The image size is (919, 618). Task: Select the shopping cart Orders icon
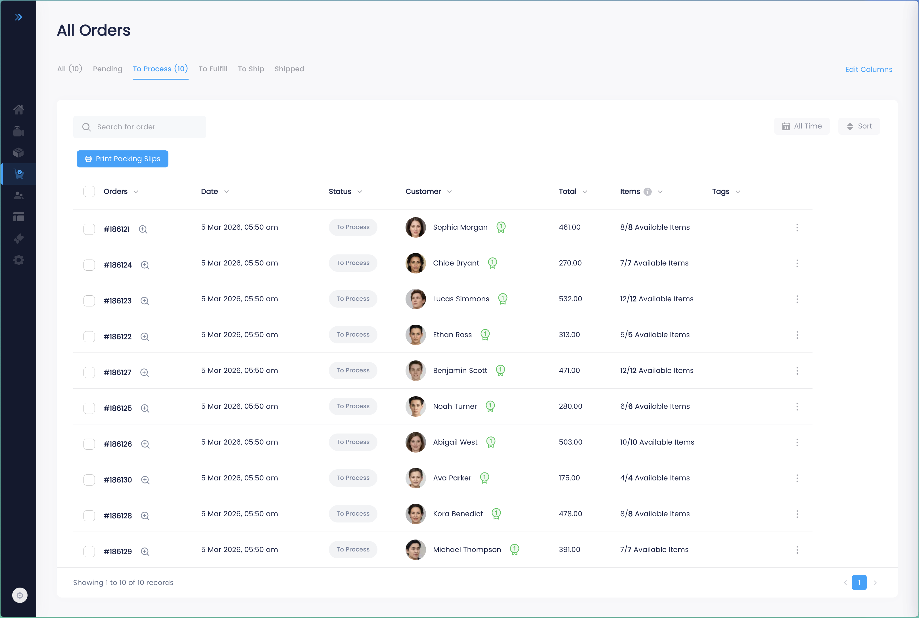[18, 174]
